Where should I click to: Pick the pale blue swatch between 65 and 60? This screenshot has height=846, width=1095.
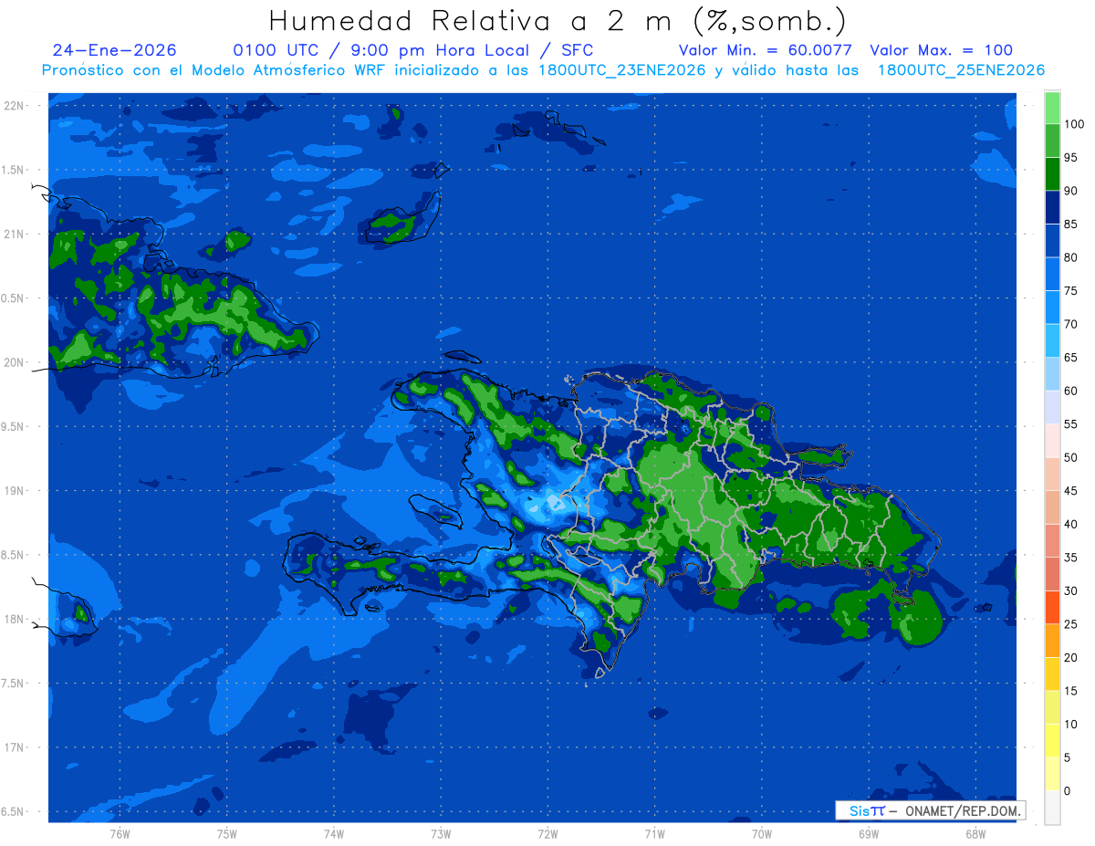click(x=1052, y=374)
